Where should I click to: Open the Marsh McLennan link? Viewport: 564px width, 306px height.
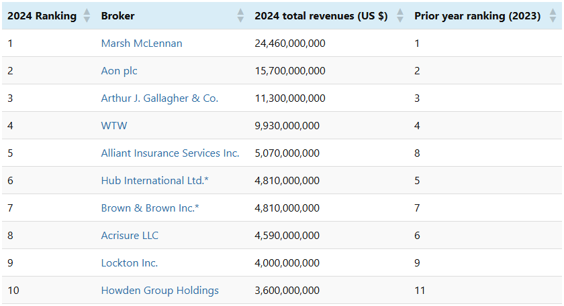click(x=142, y=44)
